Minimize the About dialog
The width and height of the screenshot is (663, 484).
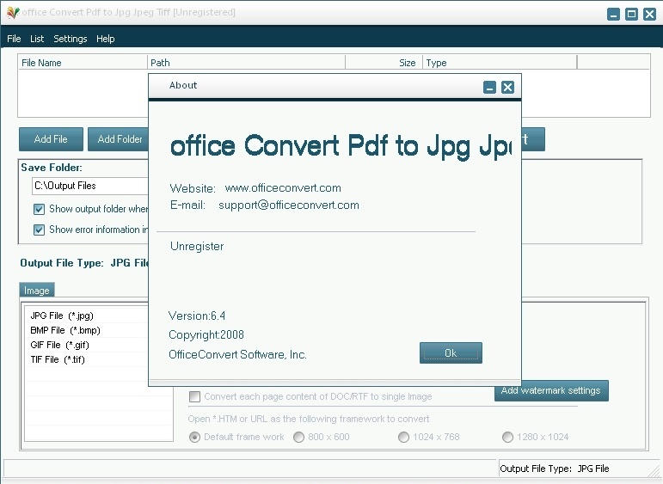489,88
